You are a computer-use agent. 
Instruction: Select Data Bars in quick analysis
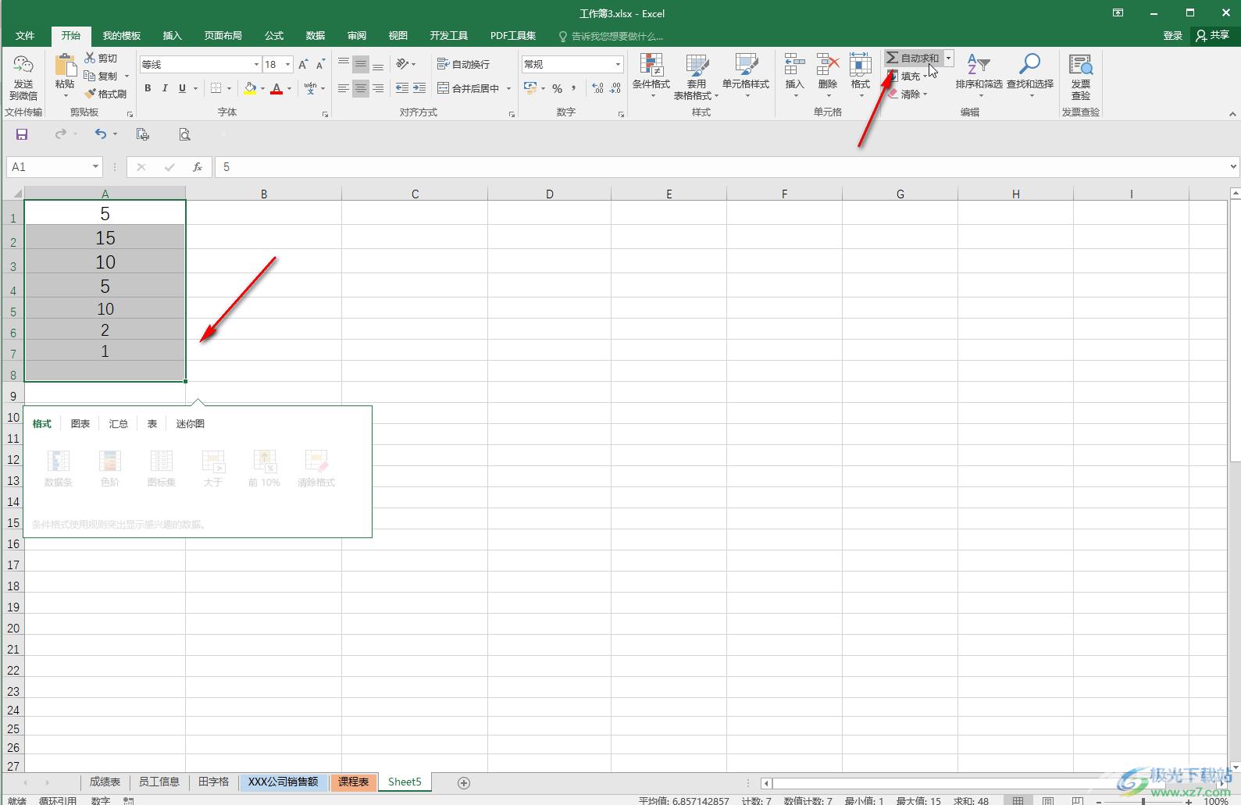[x=59, y=468]
